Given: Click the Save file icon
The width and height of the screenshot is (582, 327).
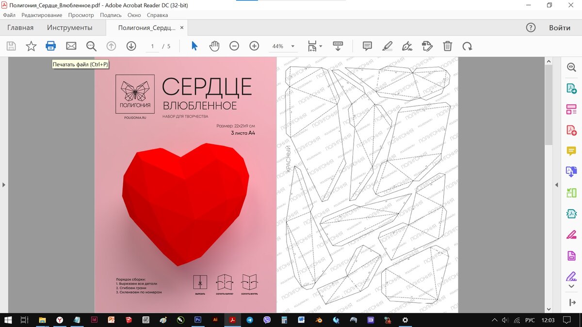Looking at the screenshot, I should point(11,46).
